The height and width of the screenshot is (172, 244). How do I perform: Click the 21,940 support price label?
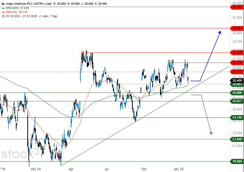pyautogui.click(x=237, y=139)
